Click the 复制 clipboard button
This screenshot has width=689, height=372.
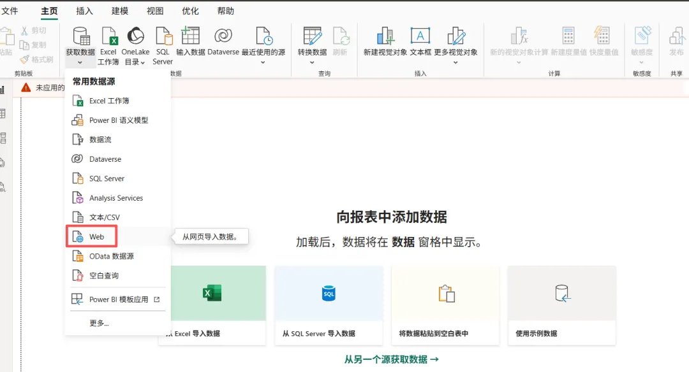pyautogui.click(x=33, y=45)
